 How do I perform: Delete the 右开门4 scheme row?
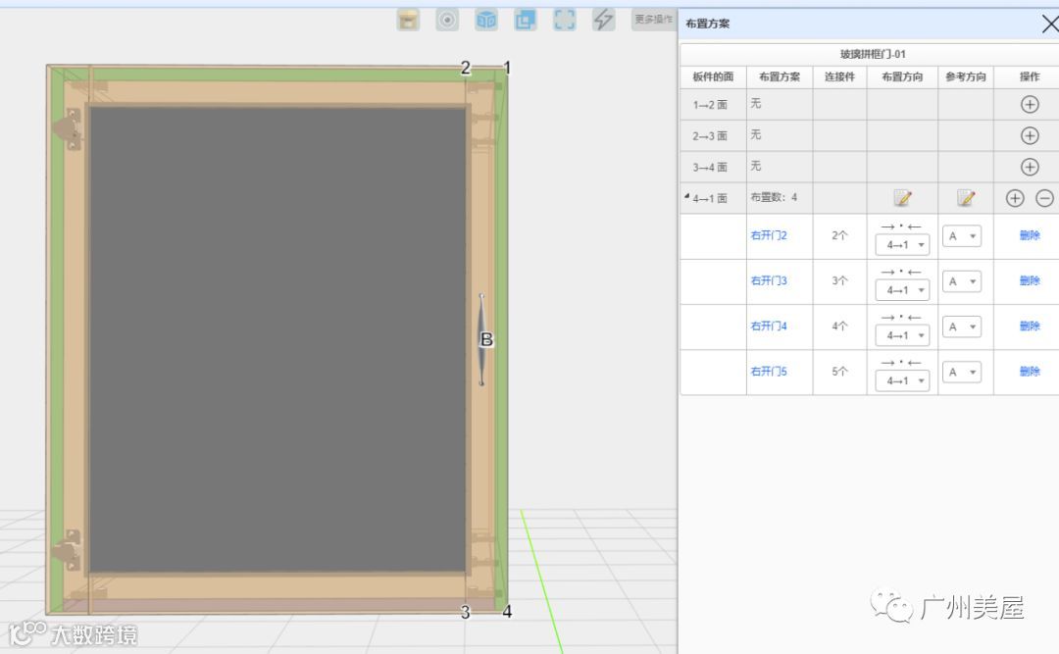pyautogui.click(x=1030, y=327)
